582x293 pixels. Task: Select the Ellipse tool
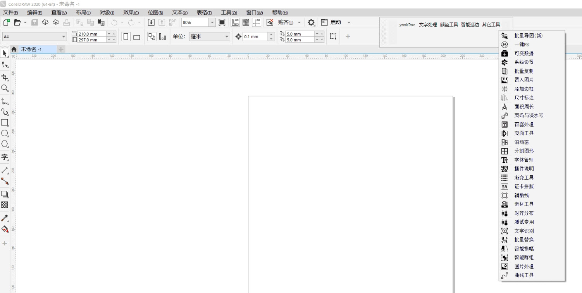pos(5,133)
